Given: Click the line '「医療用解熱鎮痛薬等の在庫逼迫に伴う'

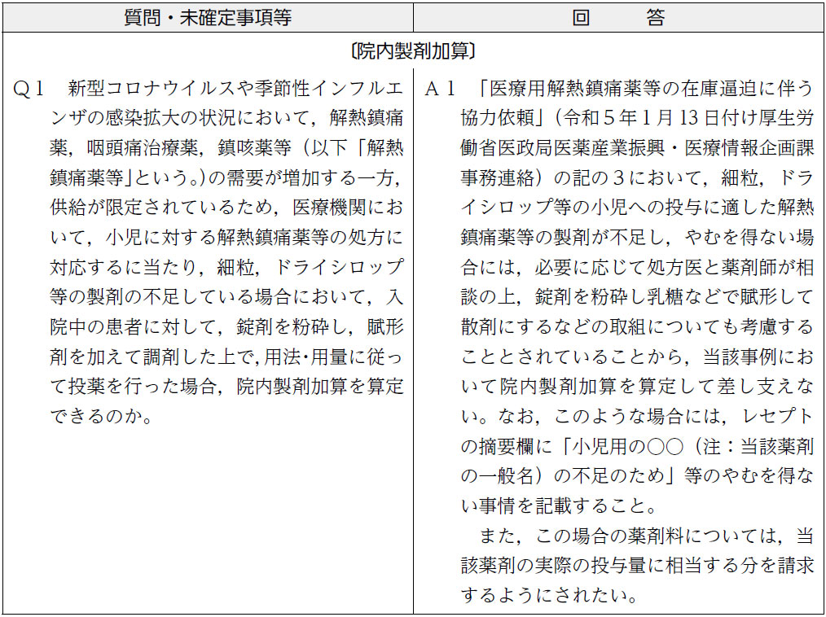Looking at the screenshot, I should 646,89.
